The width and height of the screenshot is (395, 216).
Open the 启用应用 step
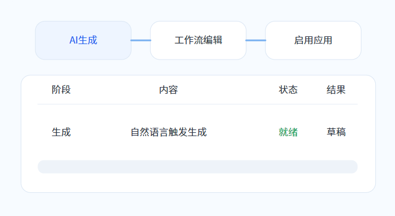tap(313, 40)
